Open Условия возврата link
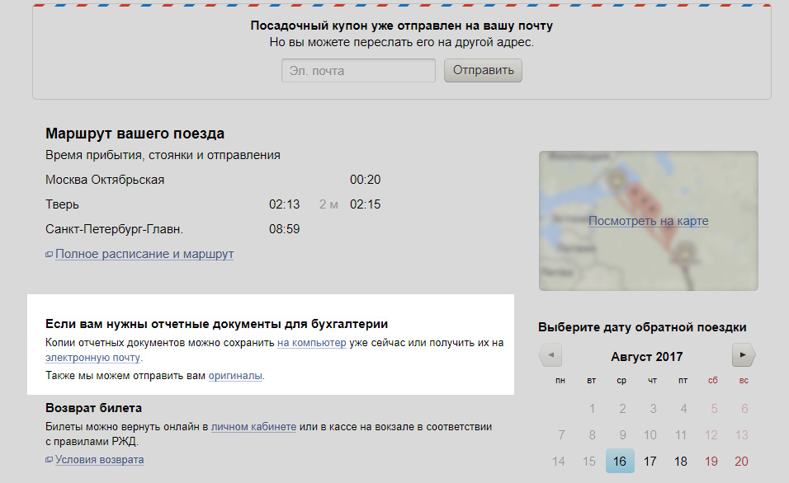Image resolution: width=789 pixels, height=483 pixels. coord(99,460)
